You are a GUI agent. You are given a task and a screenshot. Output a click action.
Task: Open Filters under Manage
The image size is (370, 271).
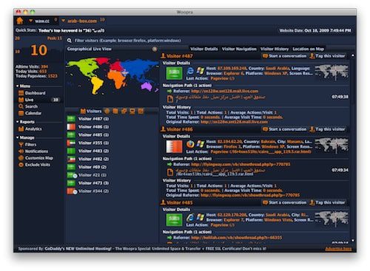[27, 145]
